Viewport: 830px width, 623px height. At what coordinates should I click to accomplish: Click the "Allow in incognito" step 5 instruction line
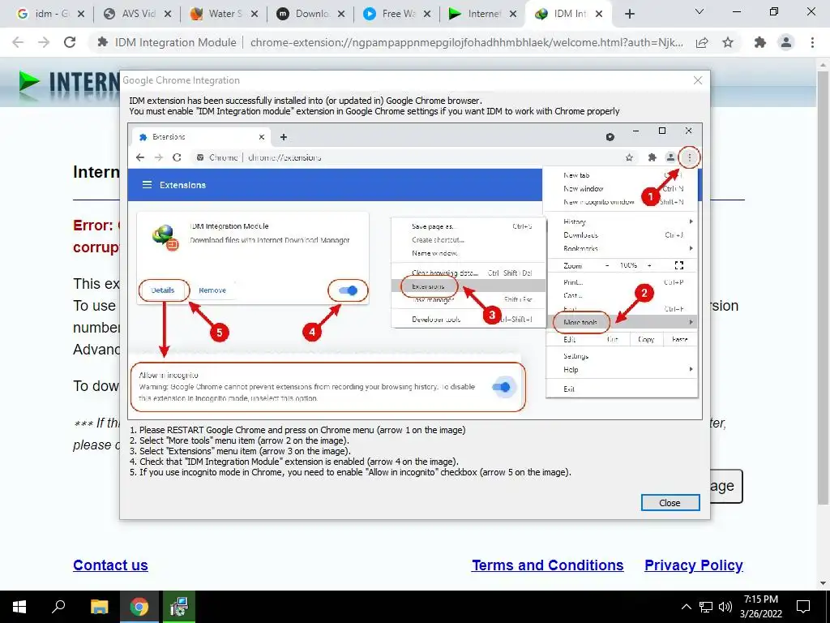pos(350,473)
